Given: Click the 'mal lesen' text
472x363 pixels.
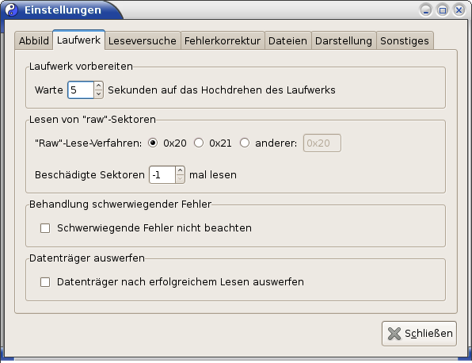Looking at the screenshot, I should [213, 175].
